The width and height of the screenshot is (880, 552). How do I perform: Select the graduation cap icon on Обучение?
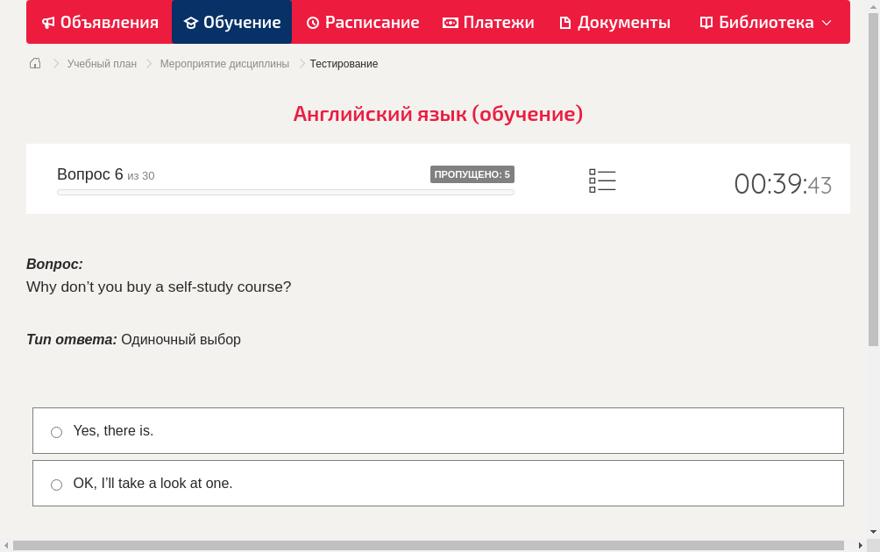191,22
